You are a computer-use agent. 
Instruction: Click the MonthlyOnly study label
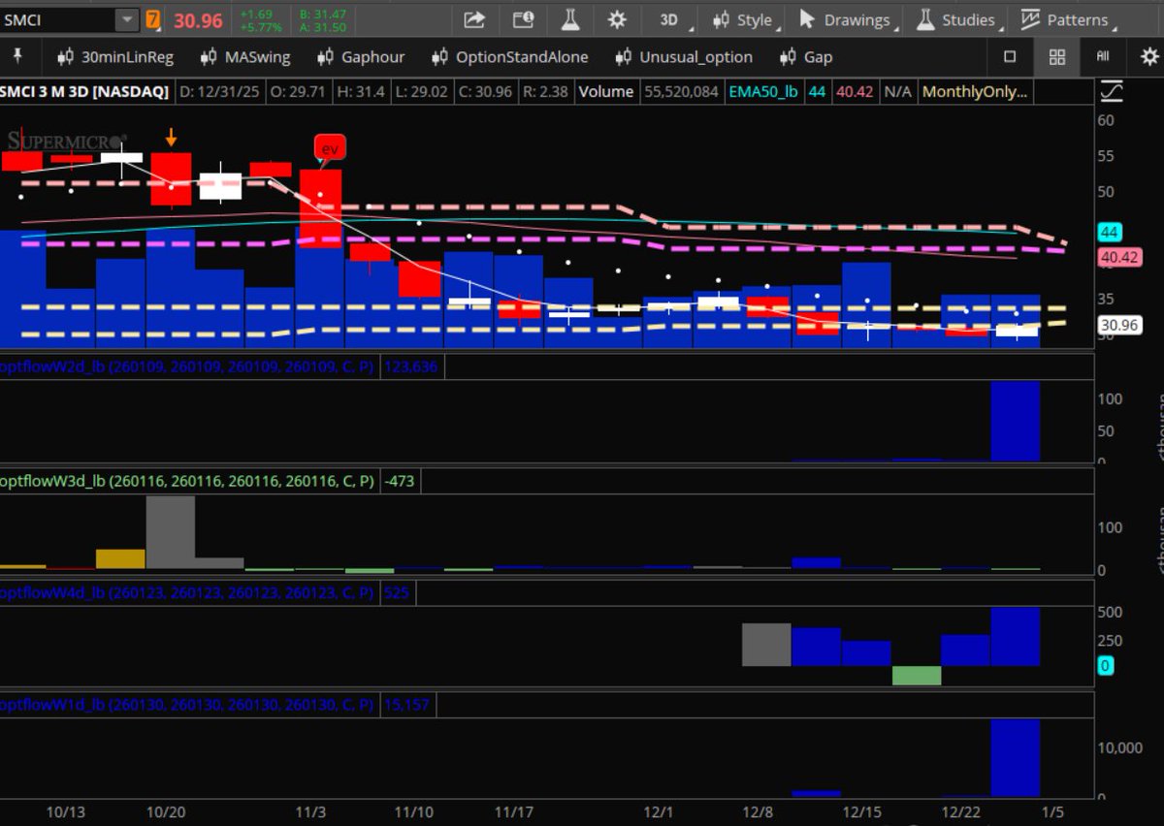(x=974, y=92)
